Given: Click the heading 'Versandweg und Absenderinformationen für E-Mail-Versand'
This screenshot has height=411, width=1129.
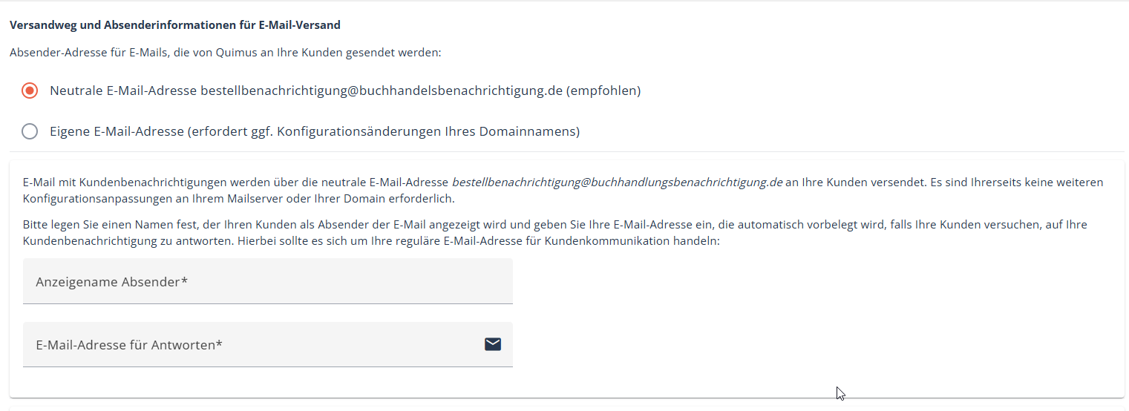Looking at the screenshot, I should click(x=175, y=25).
